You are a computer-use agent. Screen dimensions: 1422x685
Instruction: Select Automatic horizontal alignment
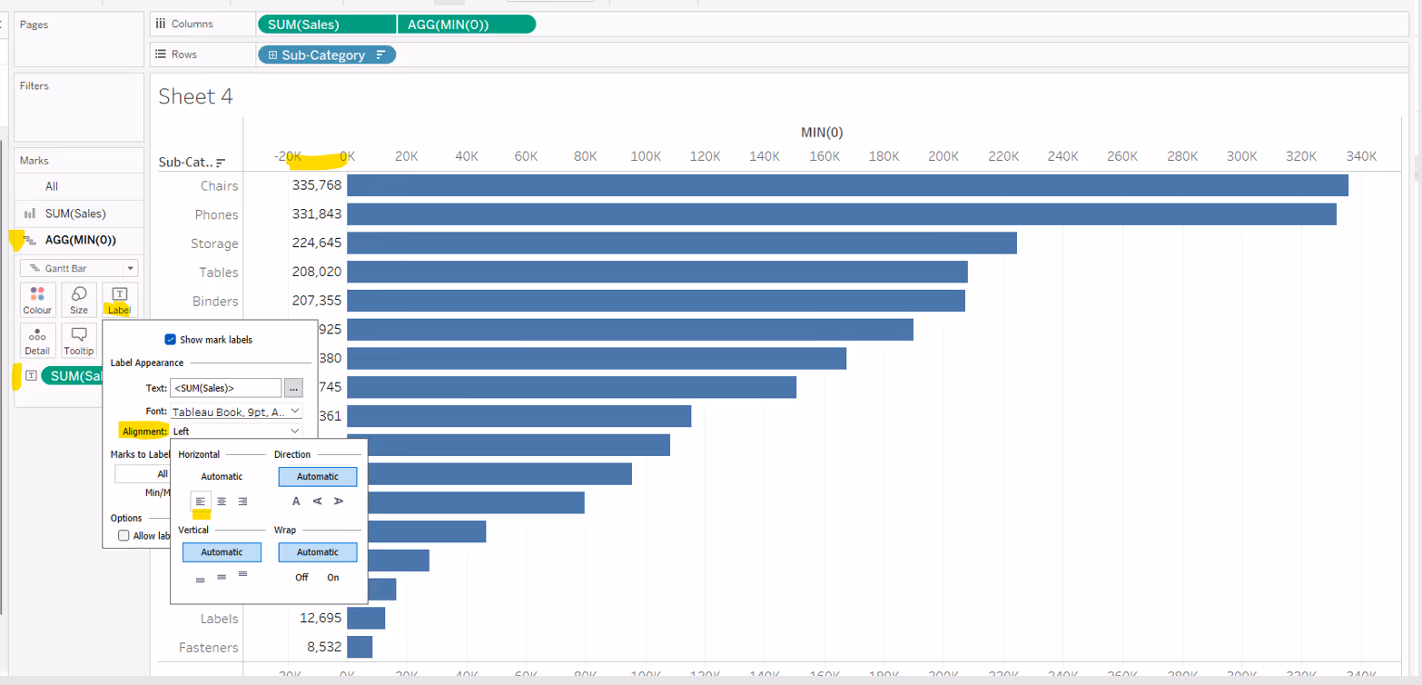(222, 477)
